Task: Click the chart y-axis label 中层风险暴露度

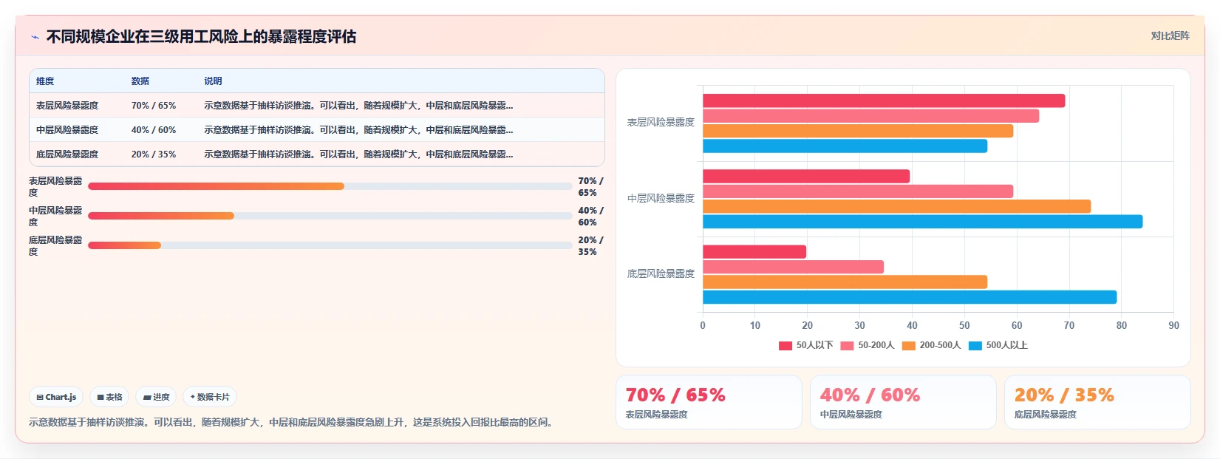Action: pyautogui.click(x=661, y=199)
